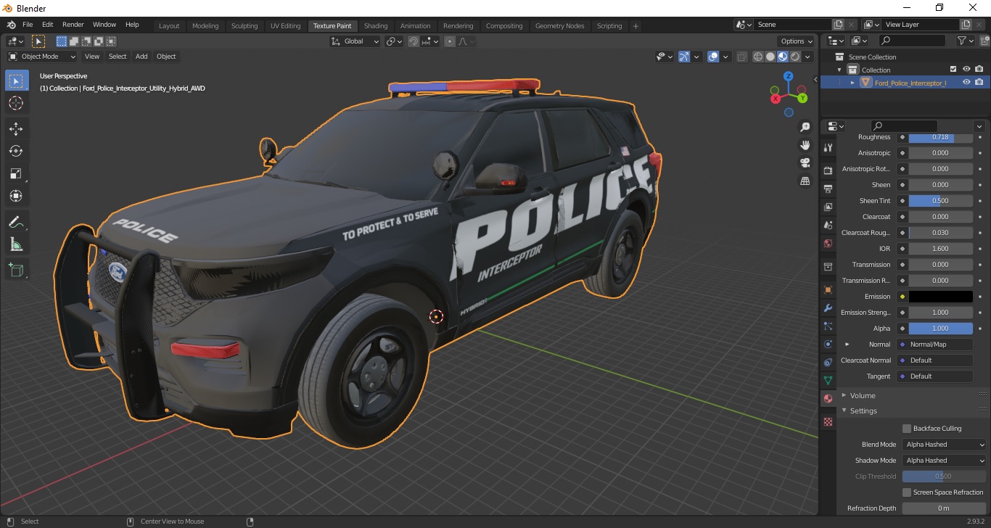This screenshot has width=991, height=528.
Task: Pick the Scale tool
Action: pos(16,174)
